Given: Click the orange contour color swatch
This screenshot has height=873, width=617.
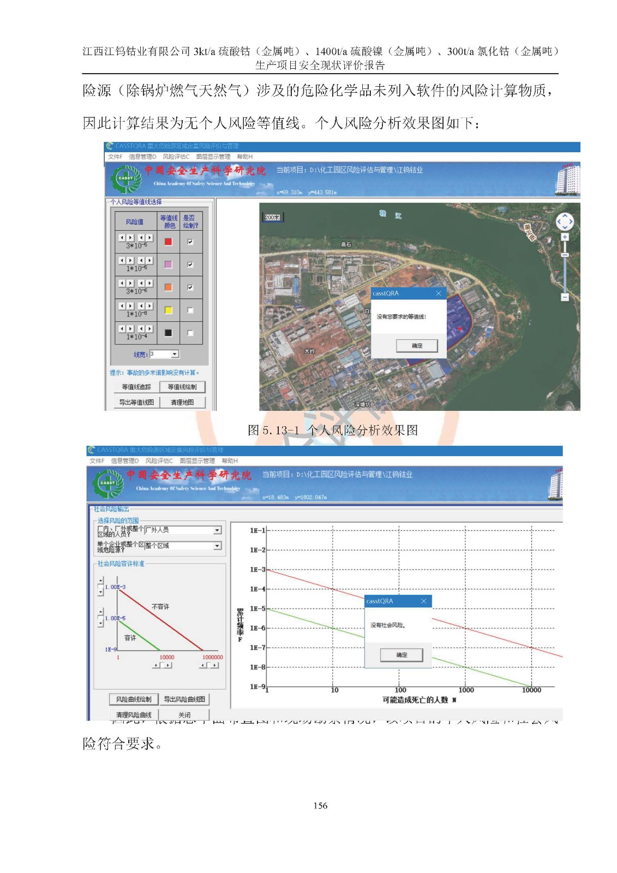Looking at the screenshot, I should pyautogui.click(x=168, y=288).
